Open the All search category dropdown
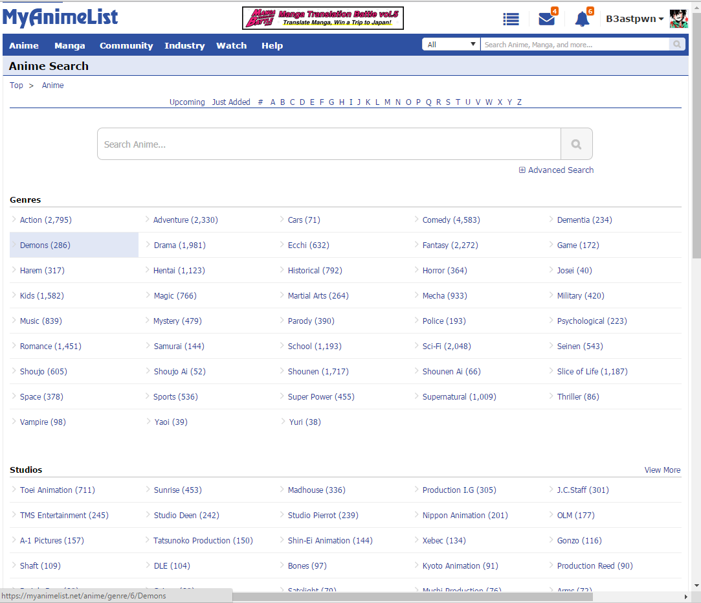The height and width of the screenshot is (603, 701). [x=451, y=44]
